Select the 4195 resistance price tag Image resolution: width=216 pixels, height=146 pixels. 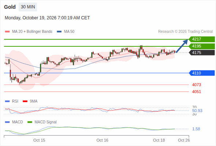[x=202, y=46]
